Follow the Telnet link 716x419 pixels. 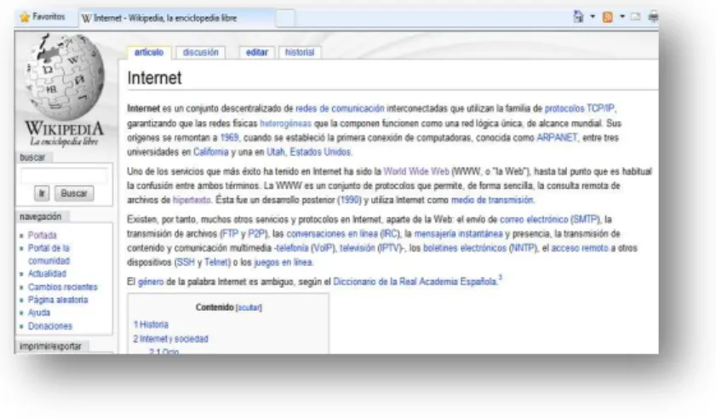pyautogui.click(x=216, y=262)
